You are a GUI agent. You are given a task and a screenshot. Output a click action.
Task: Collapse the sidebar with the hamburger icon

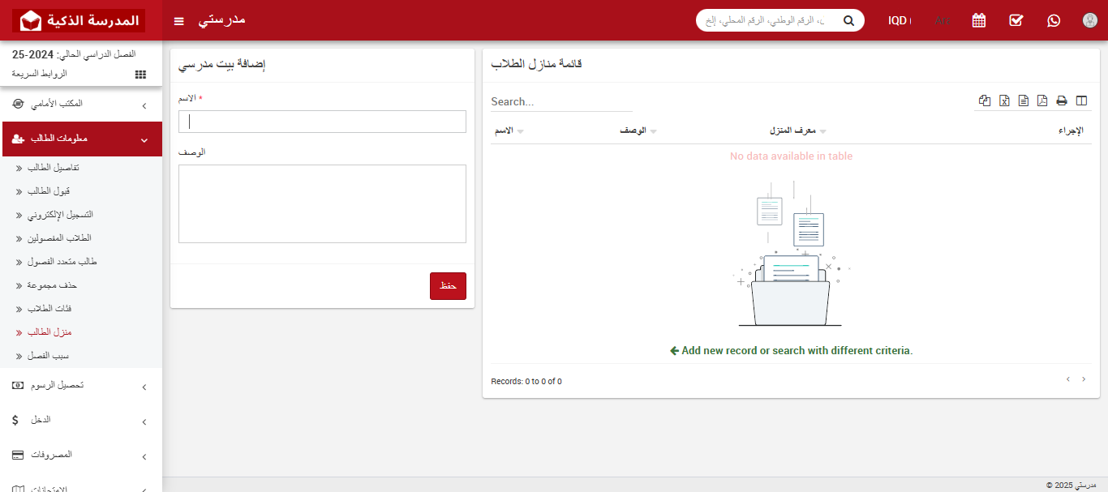[178, 20]
